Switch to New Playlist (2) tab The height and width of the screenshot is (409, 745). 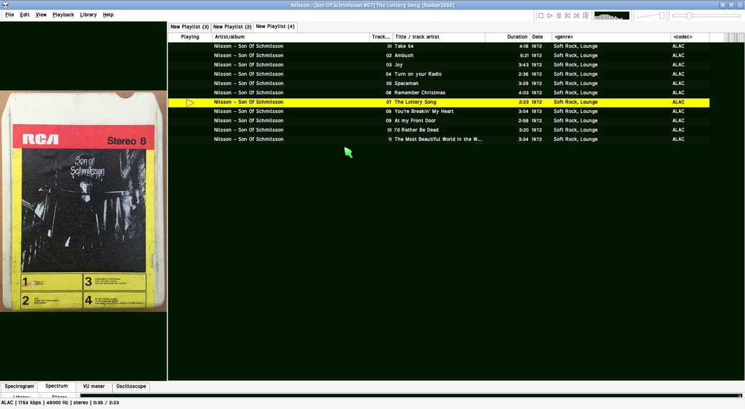coord(232,27)
